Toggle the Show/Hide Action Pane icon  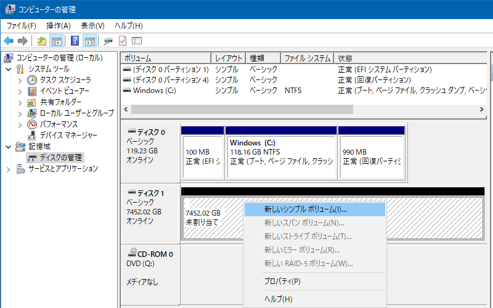(x=89, y=41)
